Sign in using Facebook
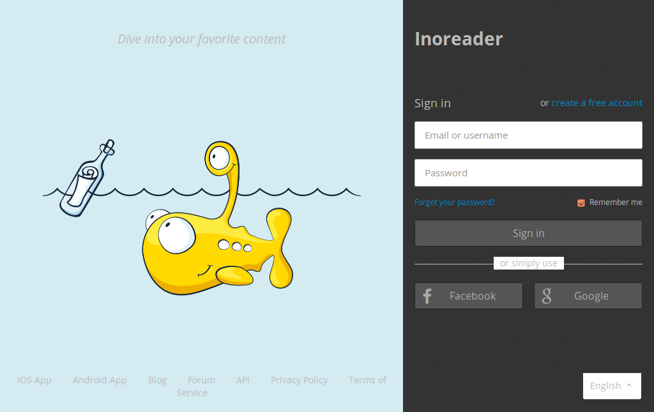 468,296
